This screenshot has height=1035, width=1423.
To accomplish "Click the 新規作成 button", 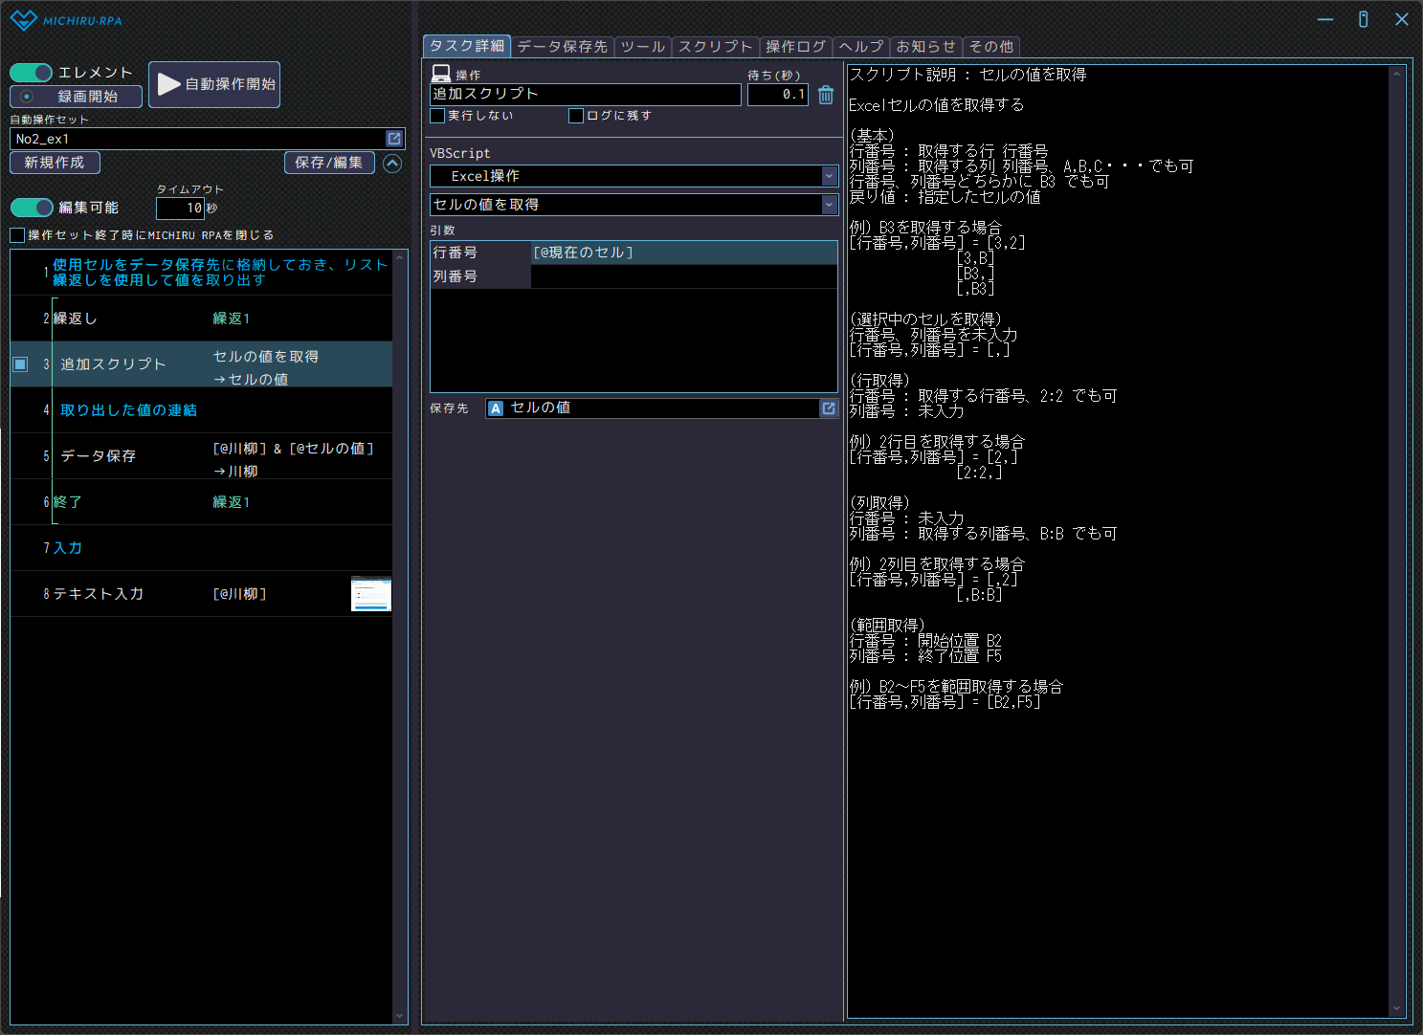I will [x=55, y=163].
